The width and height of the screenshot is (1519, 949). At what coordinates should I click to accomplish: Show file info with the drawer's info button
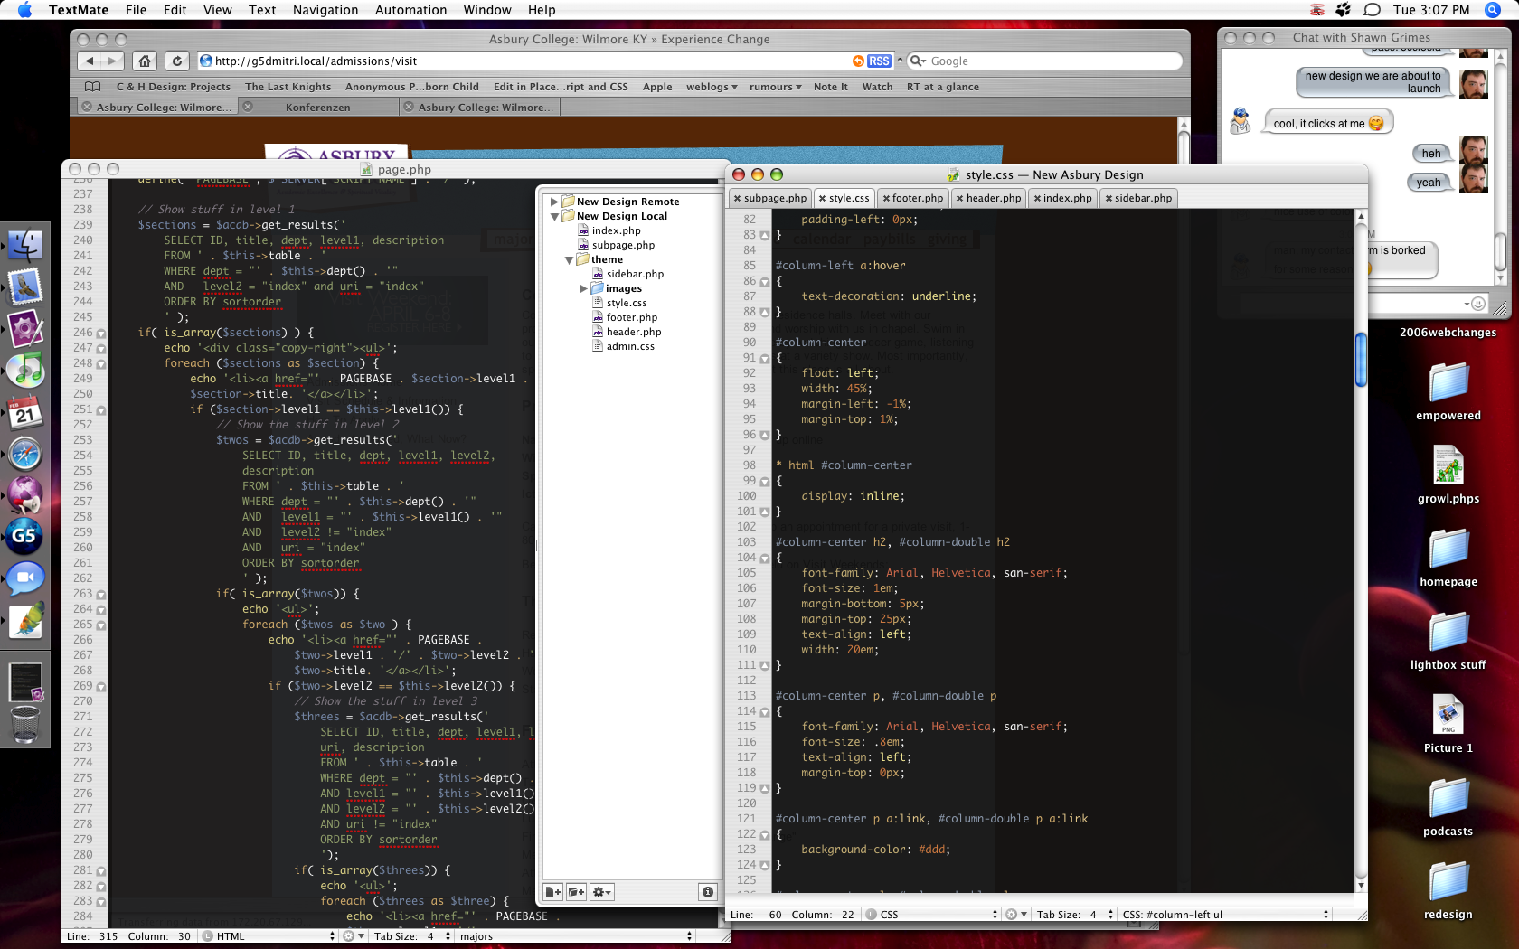[x=708, y=892]
